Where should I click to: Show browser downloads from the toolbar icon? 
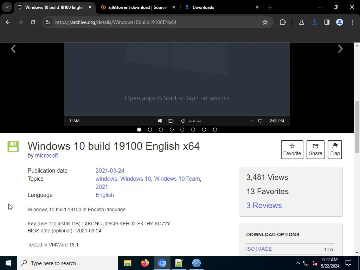[x=314, y=22]
